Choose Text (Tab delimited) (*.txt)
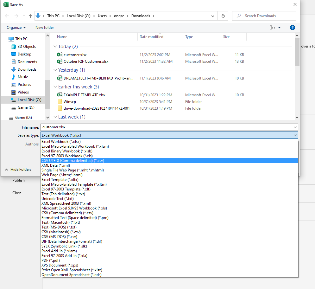Screen dimensions: 315x289 169,194
